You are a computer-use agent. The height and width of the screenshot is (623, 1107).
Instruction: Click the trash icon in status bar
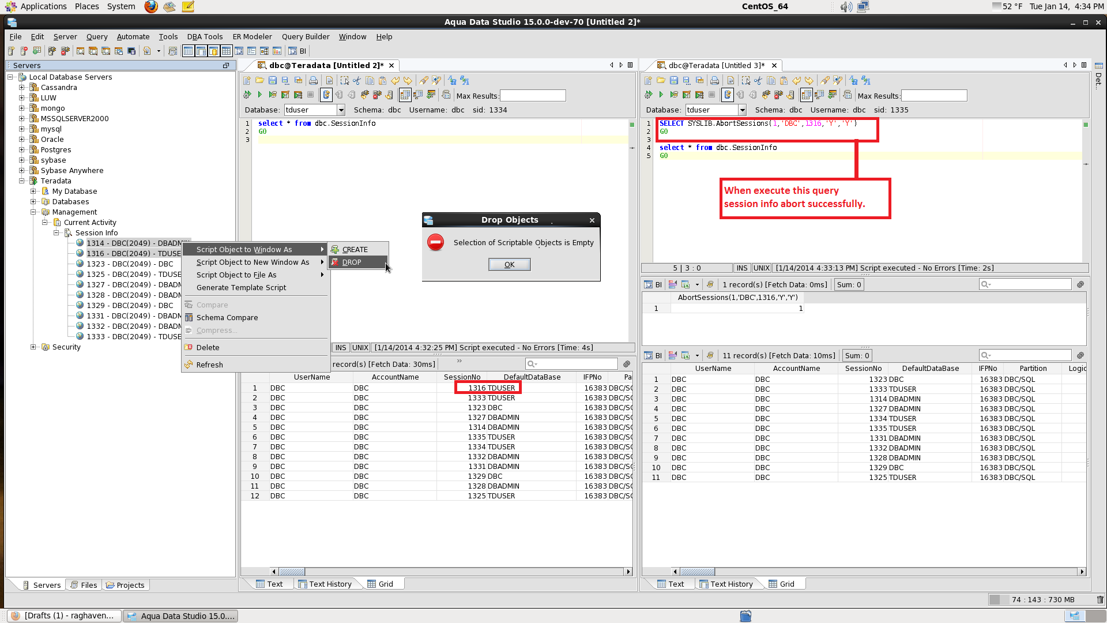(1100, 600)
